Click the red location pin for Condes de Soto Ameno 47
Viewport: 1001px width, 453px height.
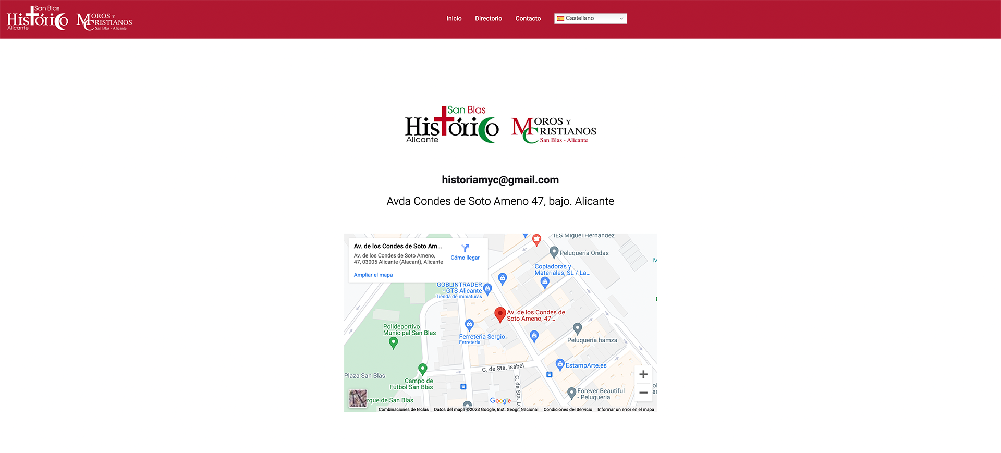click(x=500, y=314)
